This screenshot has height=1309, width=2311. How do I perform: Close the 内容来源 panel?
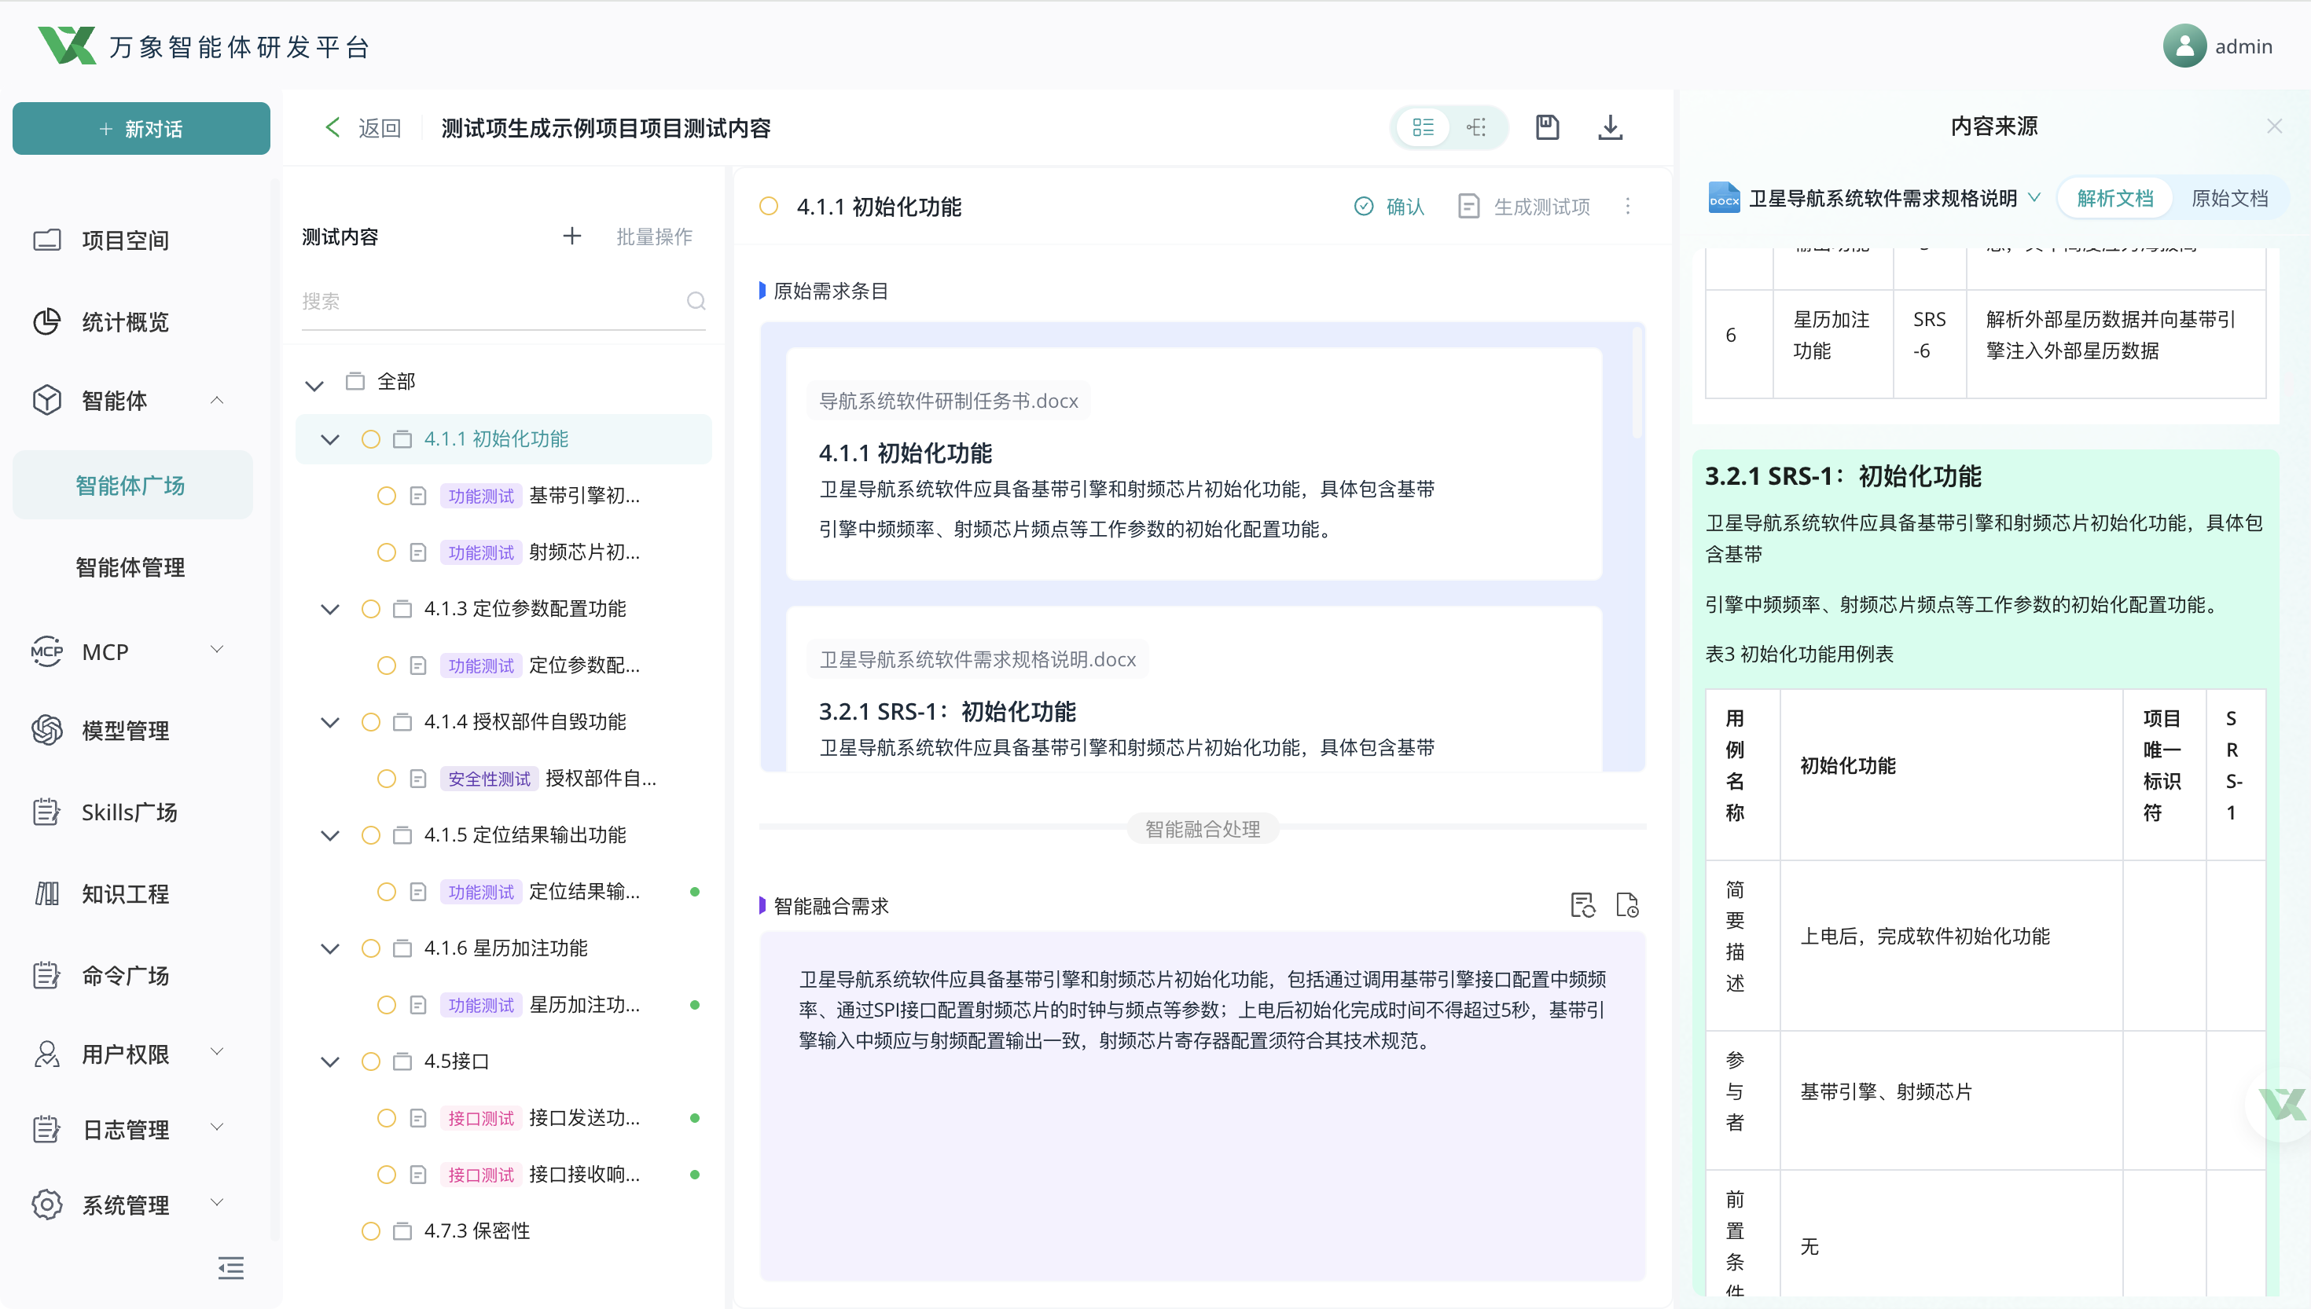click(2274, 126)
